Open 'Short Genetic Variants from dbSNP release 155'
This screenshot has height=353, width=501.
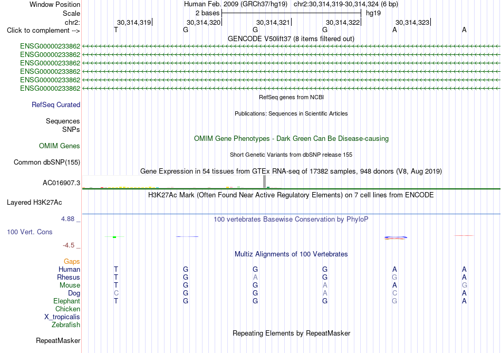(291, 155)
